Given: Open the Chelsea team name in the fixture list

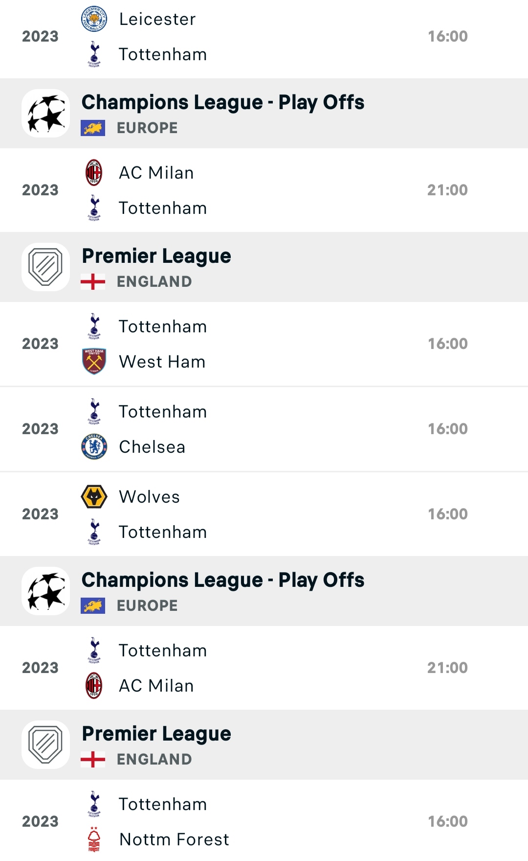Looking at the screenshot, I should coord(152,447).
